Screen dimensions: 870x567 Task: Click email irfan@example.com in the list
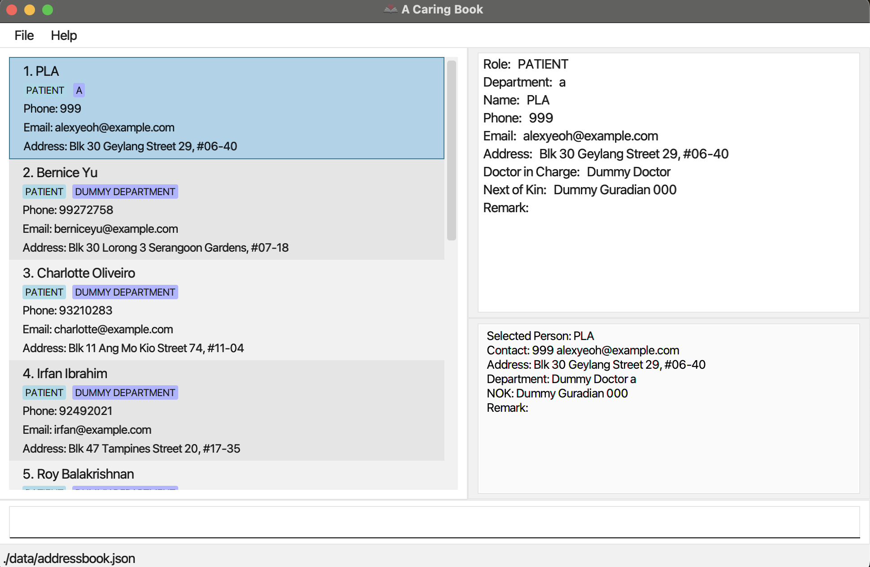pos(87,430)
